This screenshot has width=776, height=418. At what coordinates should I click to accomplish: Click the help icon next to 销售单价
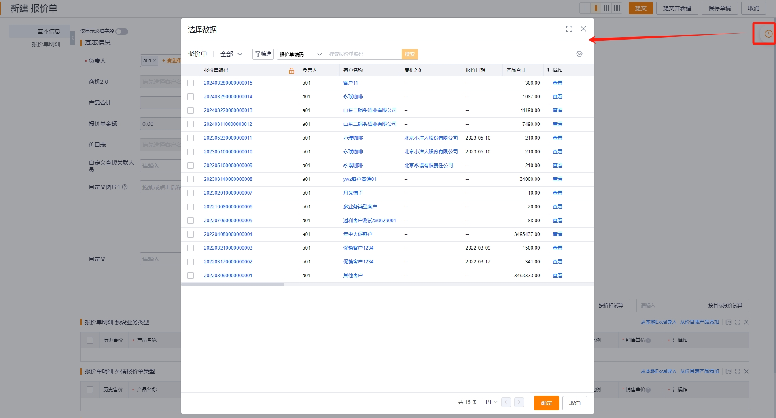(x=649, y=340)
